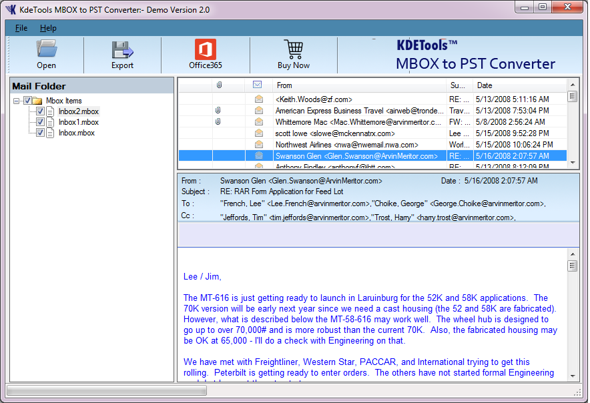590x403 pixels.
Task: Sort emails by the Date column header
Action: click(x=519, y=85)
